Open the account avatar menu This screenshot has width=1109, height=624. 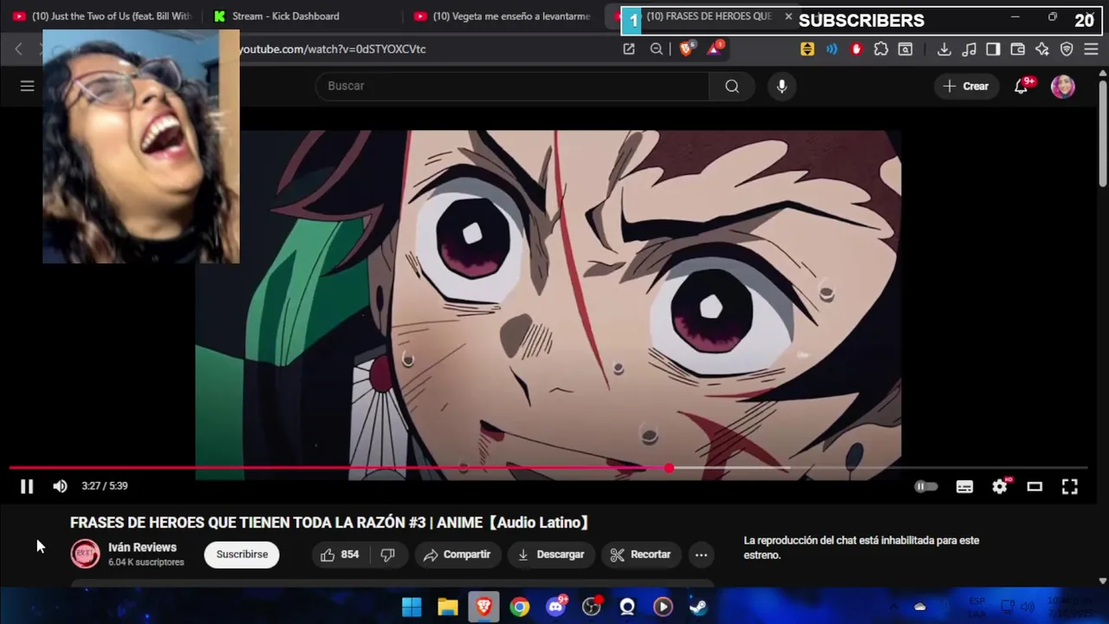1063,86
